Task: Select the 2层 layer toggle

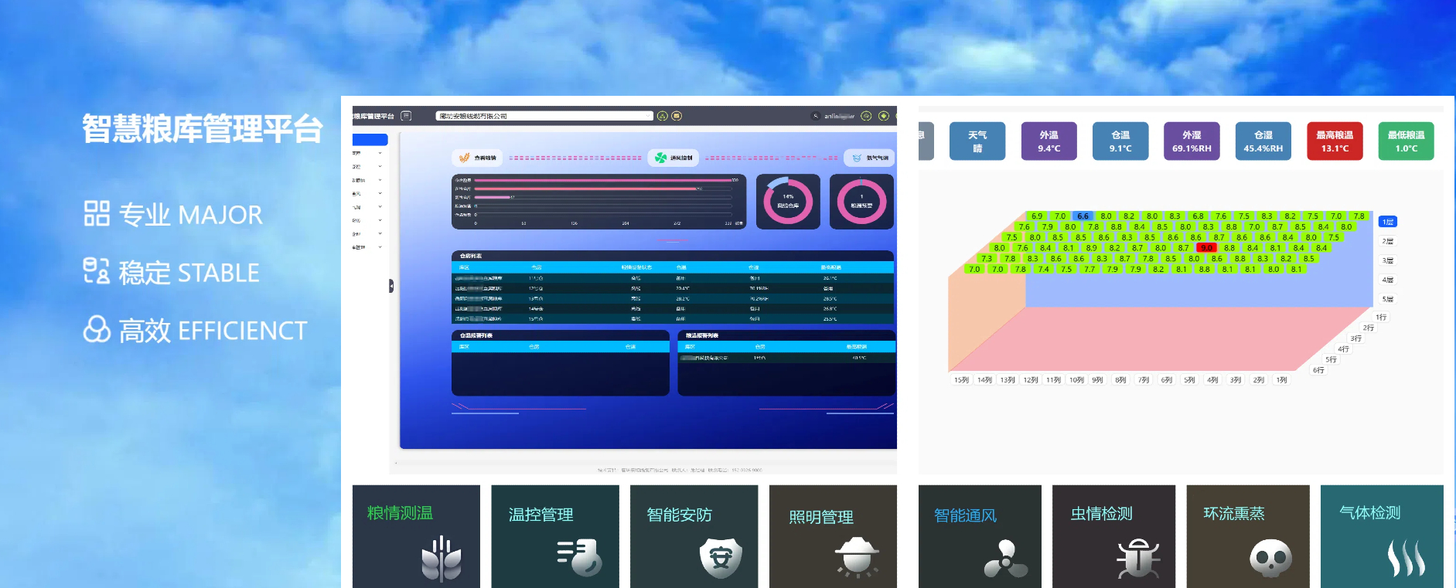Action: pos(1388,241)
